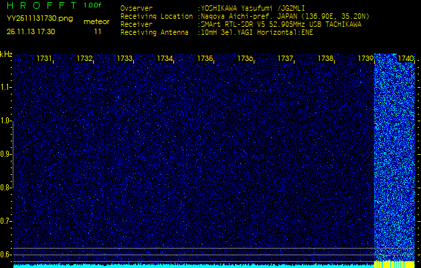Select the 1740 time marker
421x268 pixels.
point(406,59)
